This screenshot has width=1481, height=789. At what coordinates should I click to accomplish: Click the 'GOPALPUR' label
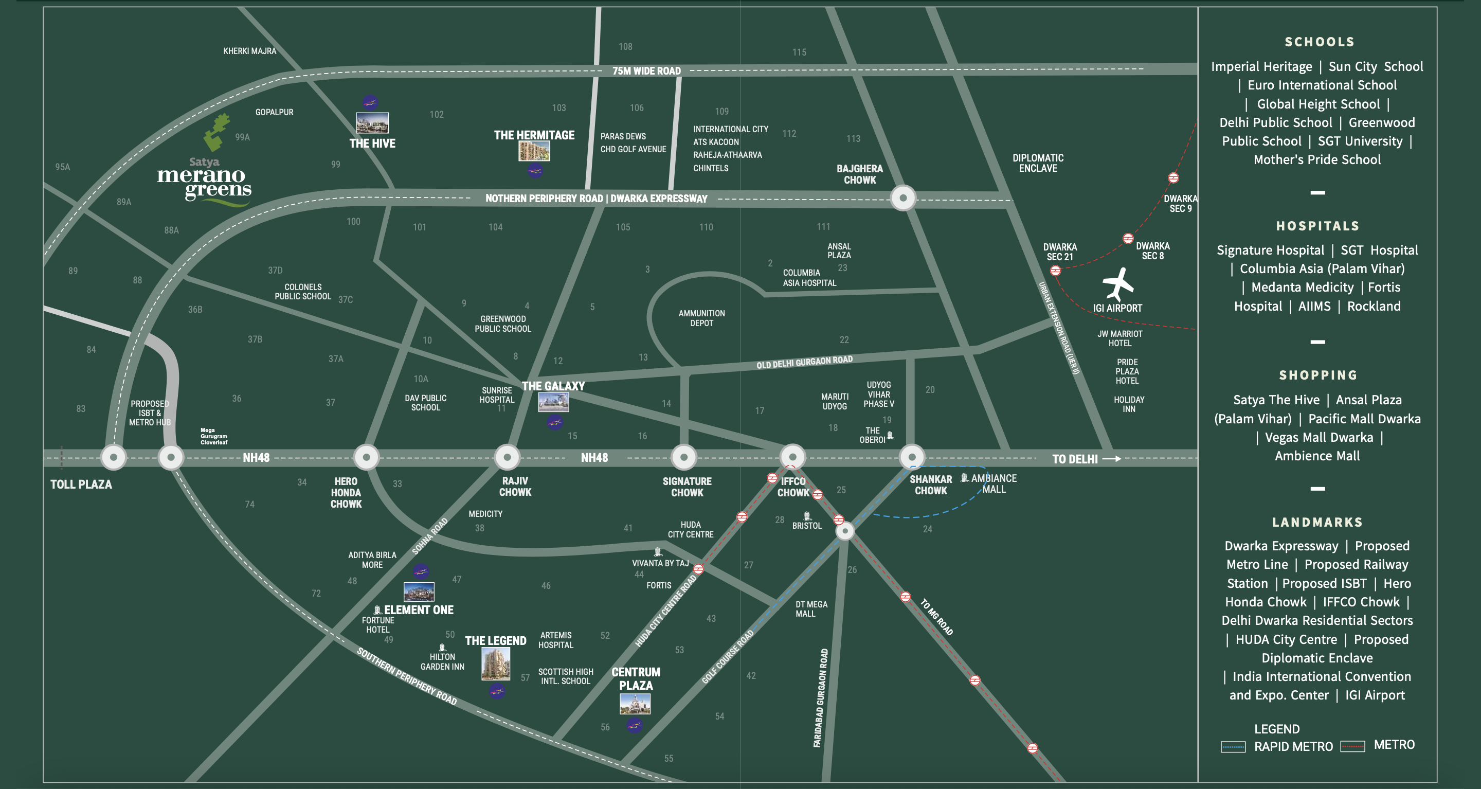(274, 112)
